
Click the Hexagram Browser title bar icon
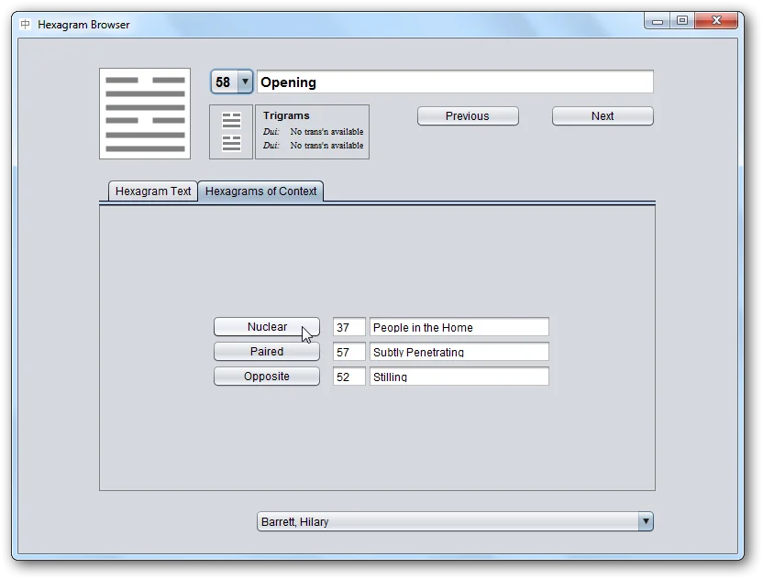pyautogui.click(x=26, y=25)
